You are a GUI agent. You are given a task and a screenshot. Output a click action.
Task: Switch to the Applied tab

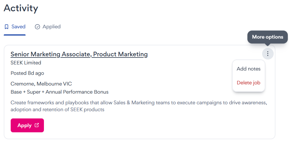point(48,27)
